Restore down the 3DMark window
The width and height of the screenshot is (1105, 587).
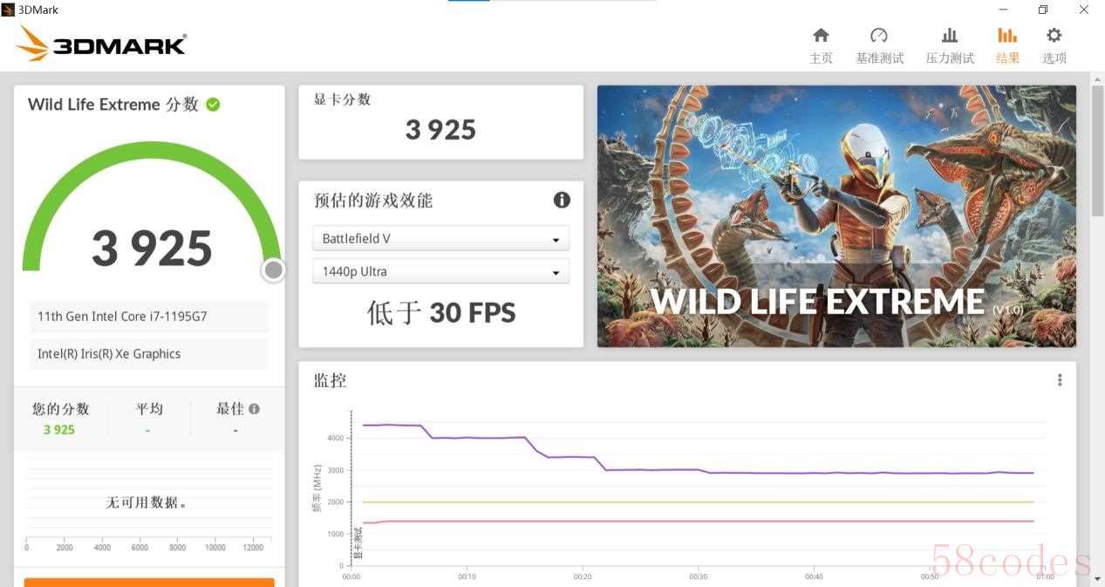coord(1043,10)
